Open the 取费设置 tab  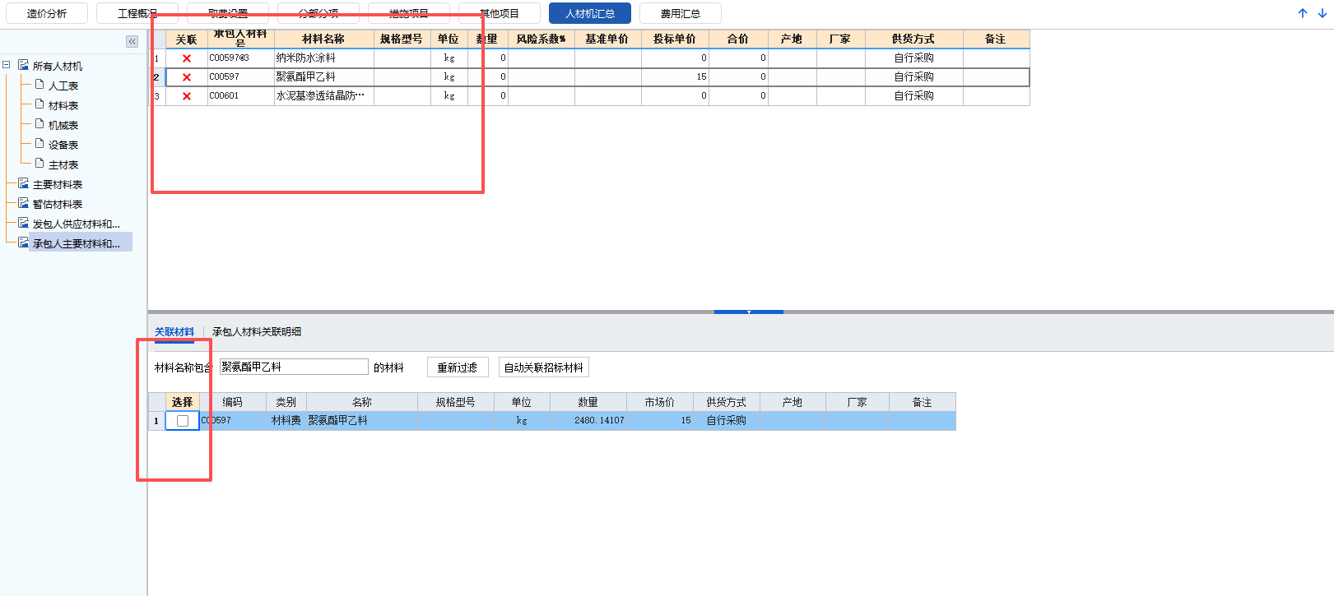(x=228, y=13)
